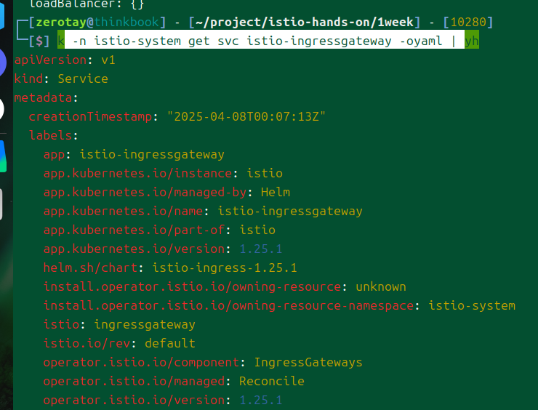Click 'istio' value of the instance label
Screen dimensions: 538x410
(x=265, y=173)
